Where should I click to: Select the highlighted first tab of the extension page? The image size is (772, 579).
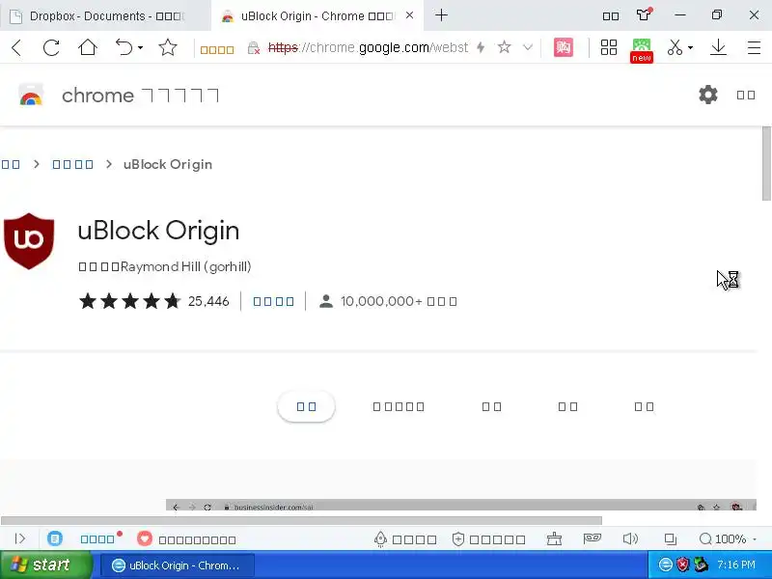coord(306,406)
